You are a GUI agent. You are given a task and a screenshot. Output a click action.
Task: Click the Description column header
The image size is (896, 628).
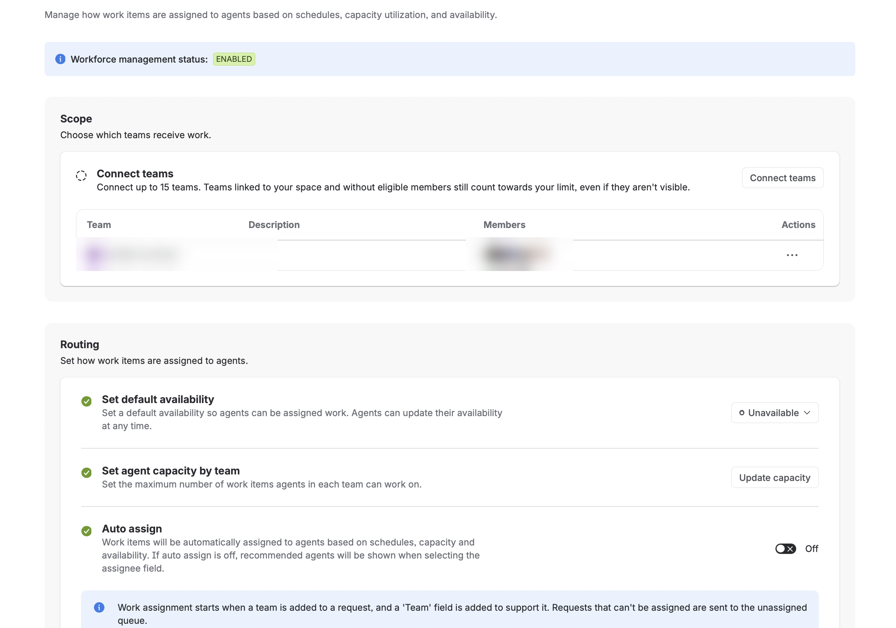(274, 225)
